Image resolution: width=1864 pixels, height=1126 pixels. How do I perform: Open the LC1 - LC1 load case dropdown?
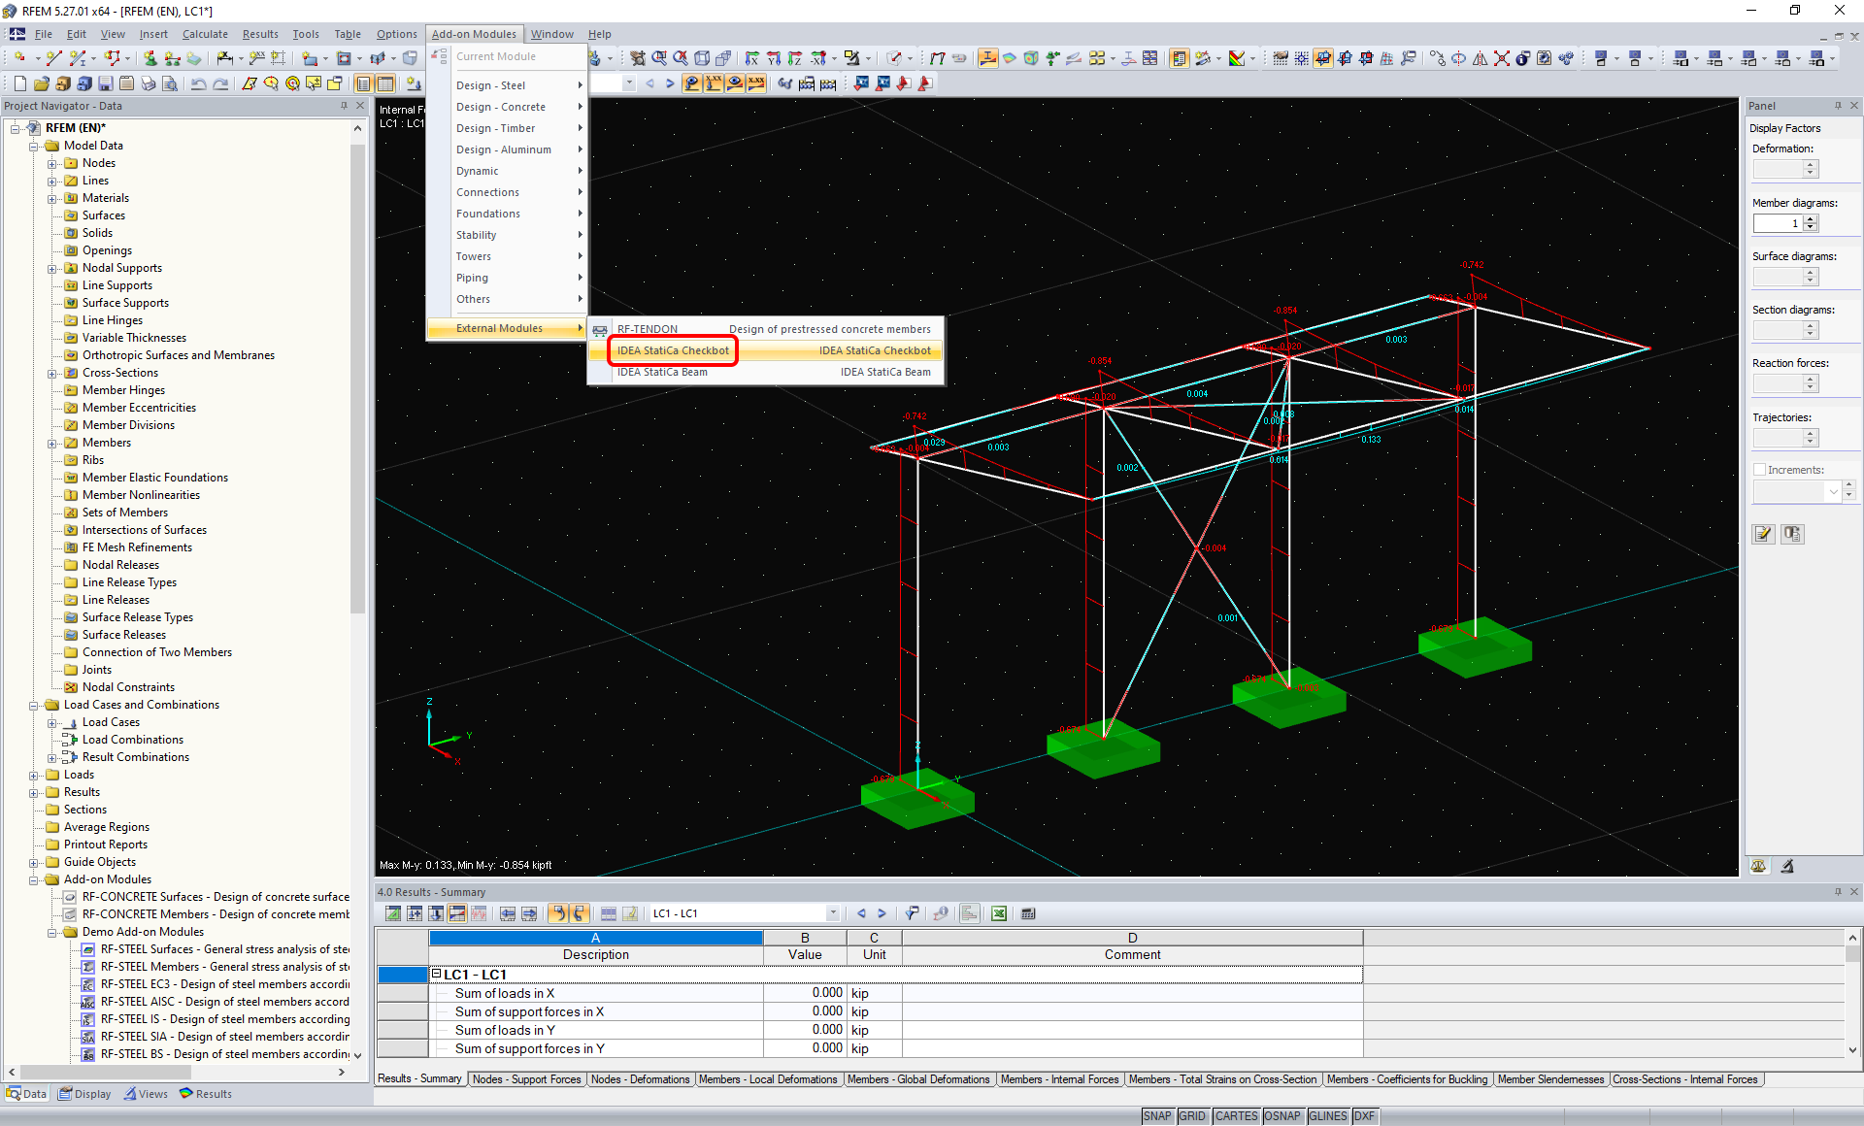[x=831, y=912]
